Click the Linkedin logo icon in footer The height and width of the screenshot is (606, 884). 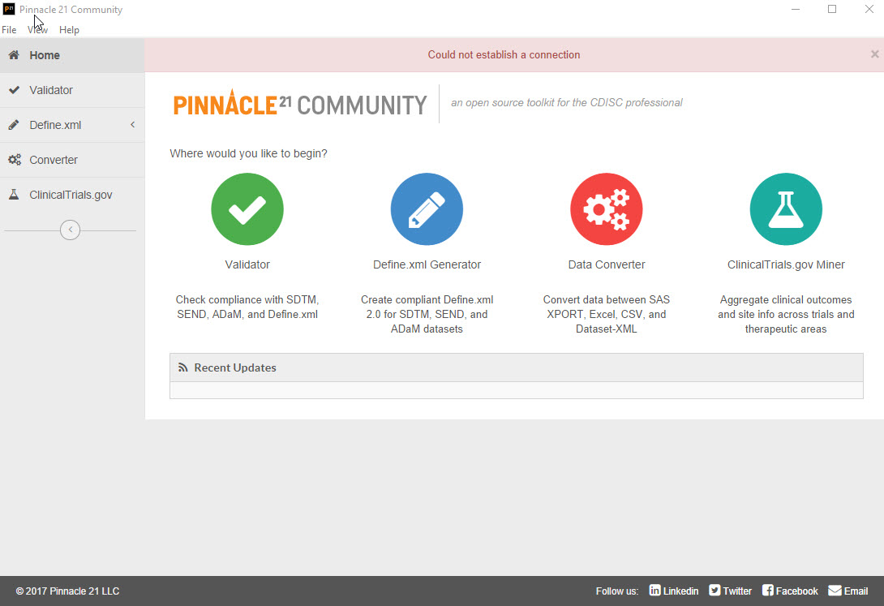[654, 591]
